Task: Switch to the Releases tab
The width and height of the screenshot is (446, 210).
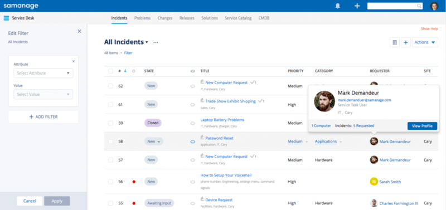Action: tap(187, 18)
